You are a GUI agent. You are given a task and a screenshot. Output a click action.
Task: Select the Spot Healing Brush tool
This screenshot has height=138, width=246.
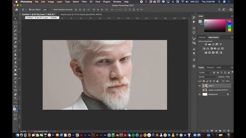tap(15, 46)
